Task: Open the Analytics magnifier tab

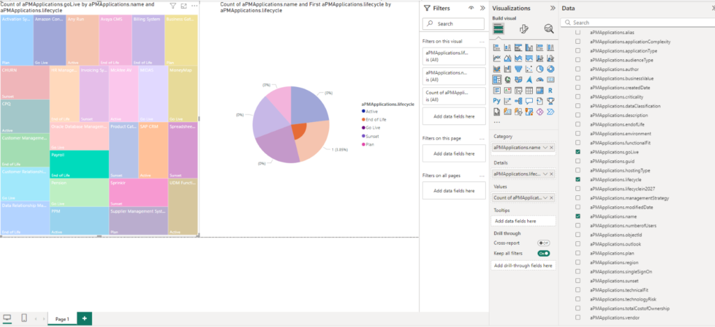Action: [549, 29]
